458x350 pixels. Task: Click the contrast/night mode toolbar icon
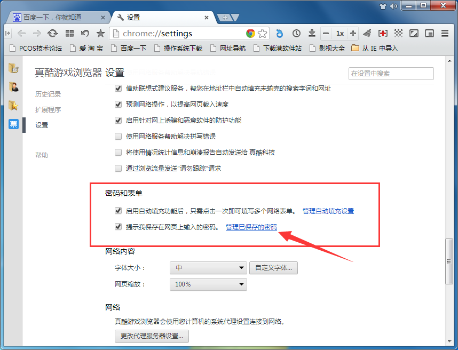(413, 33)
